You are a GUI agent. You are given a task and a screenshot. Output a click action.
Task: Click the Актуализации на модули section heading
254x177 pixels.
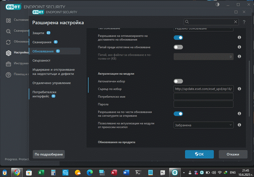(x=116, y=73)
